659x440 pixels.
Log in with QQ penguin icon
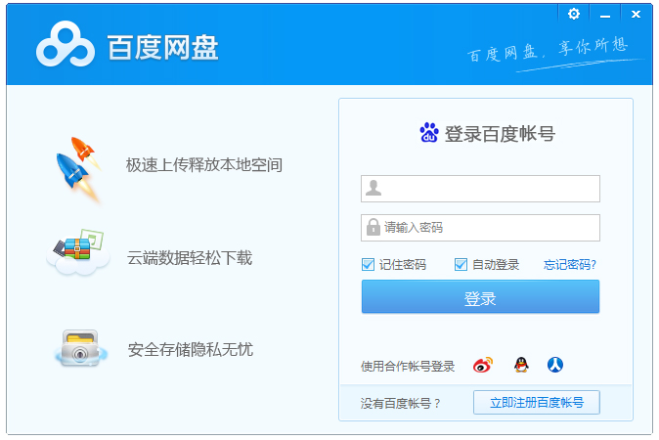(x=521, y=365)
